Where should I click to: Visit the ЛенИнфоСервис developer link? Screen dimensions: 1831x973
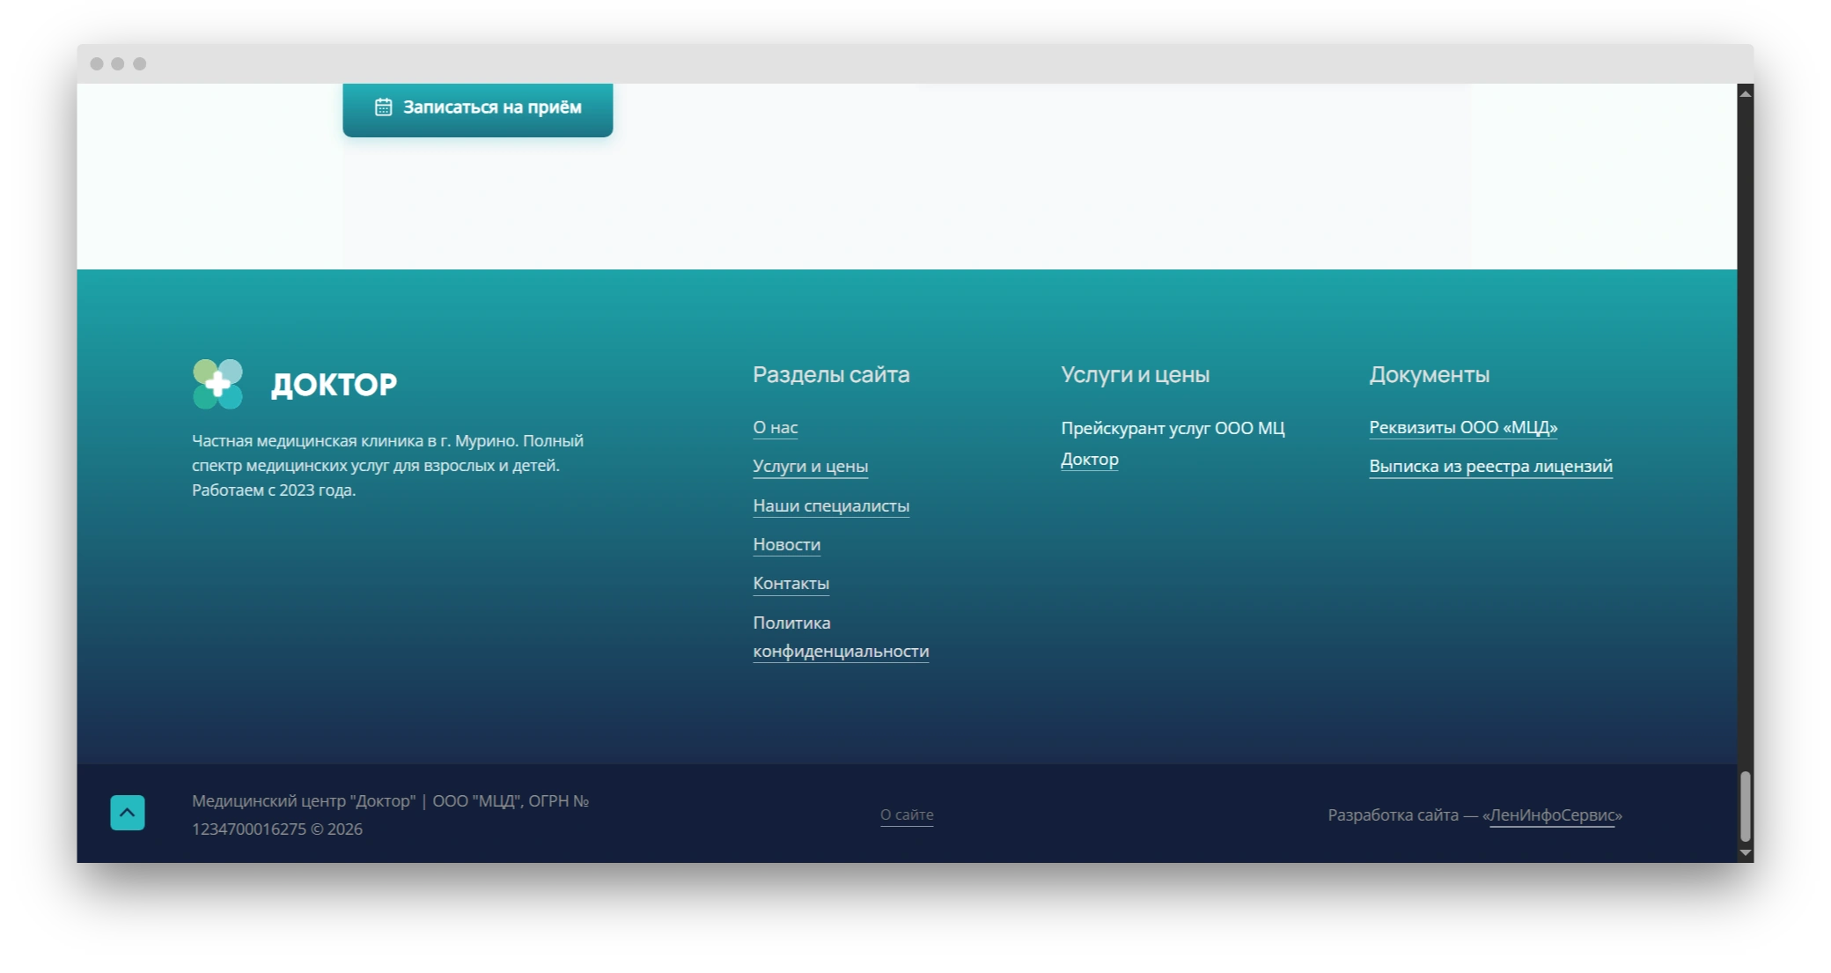1552,815
